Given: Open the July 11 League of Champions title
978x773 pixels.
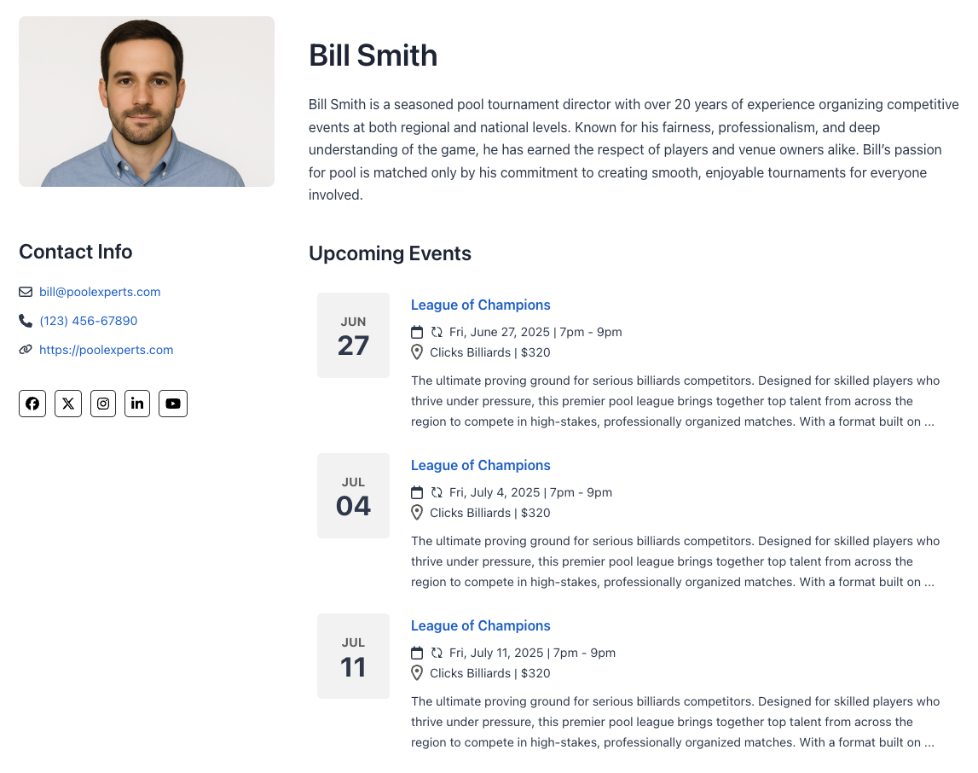Looking at the screenshot, I should [480, 625].
